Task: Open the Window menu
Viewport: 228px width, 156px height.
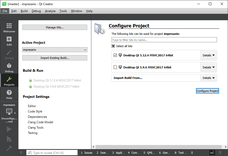Action: [76, 11]
